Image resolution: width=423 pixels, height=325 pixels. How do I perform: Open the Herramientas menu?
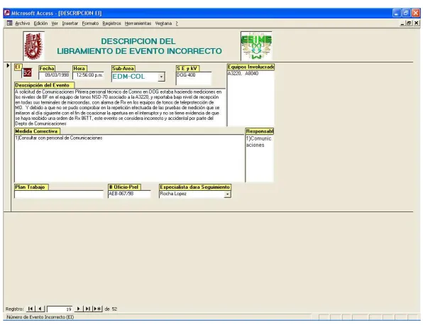(138, 23)
